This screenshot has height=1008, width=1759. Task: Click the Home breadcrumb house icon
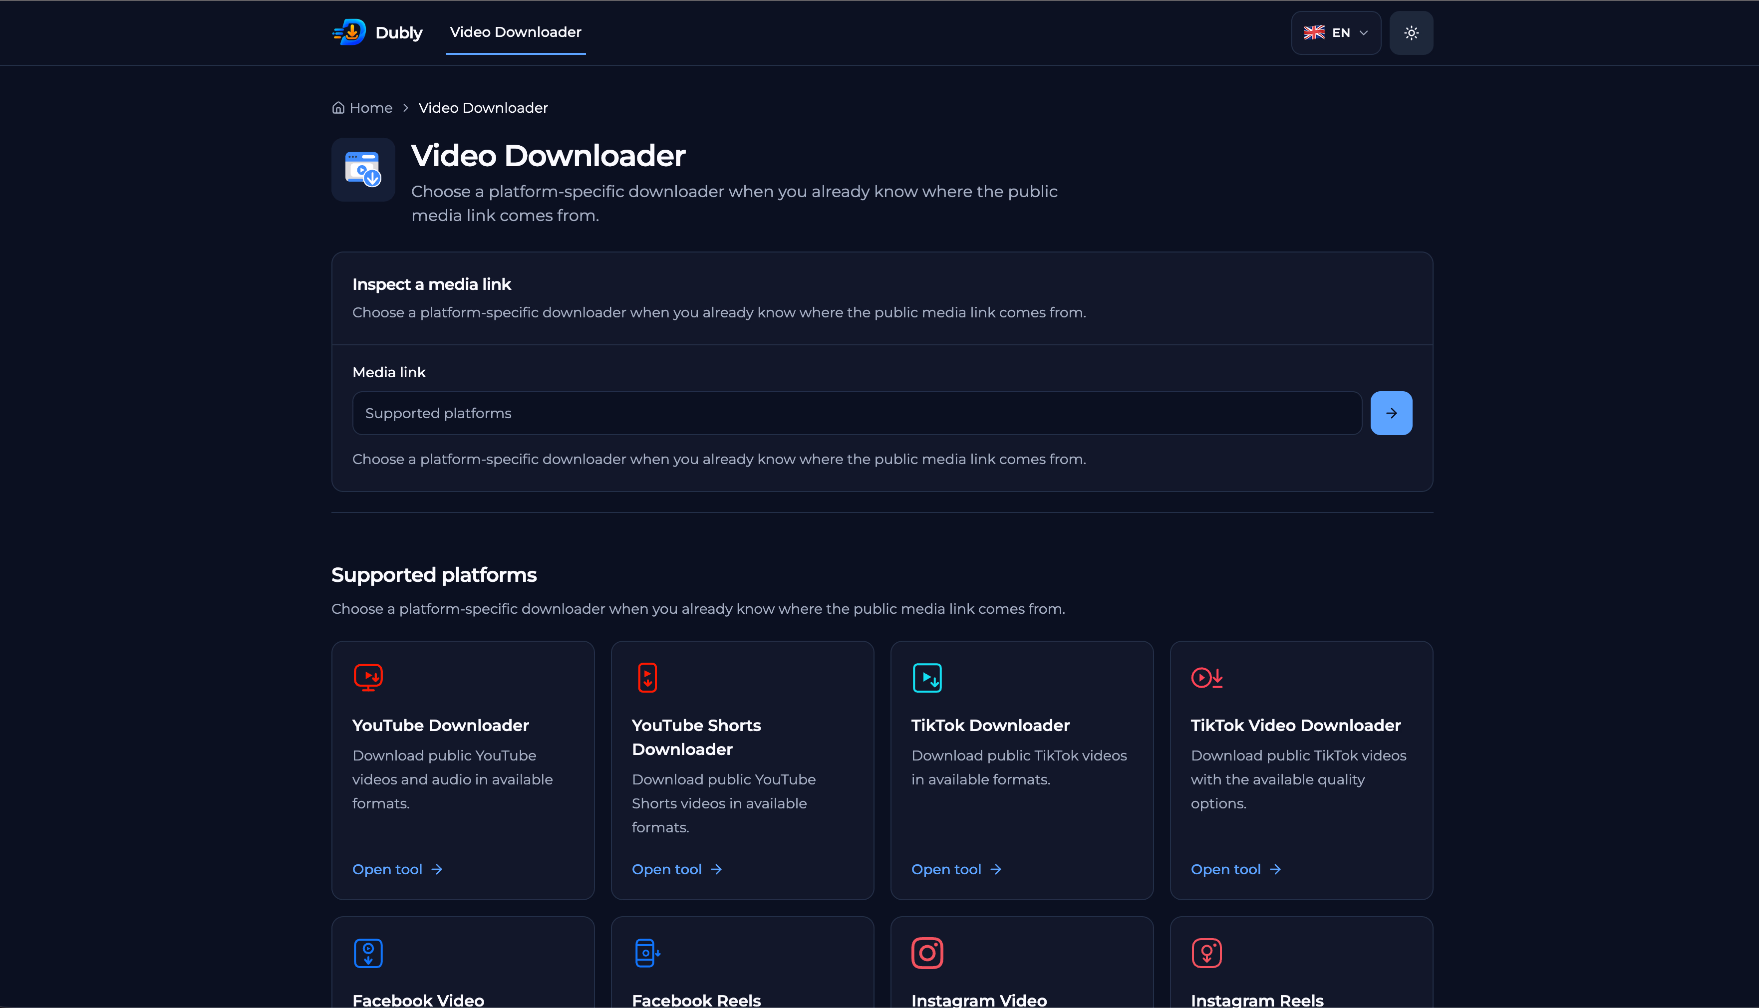[338, 108]
